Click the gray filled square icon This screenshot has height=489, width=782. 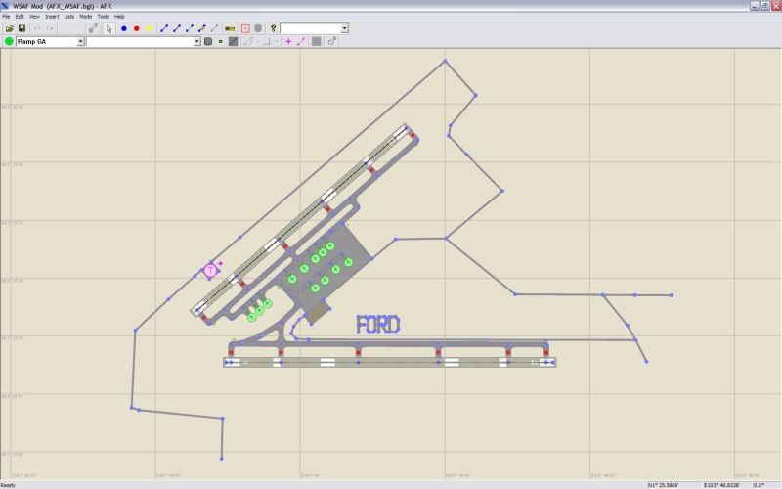click(x=316, y=41)
